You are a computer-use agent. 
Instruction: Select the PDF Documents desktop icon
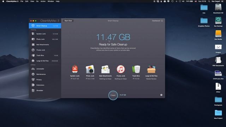coord(218,60)
